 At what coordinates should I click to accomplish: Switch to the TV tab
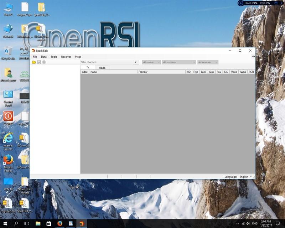click(x=88, y=67)
